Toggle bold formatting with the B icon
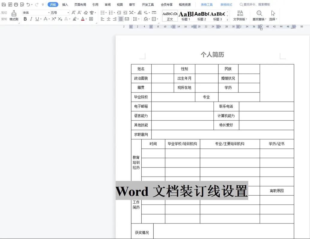This screenshot has width=310, height=239. [x=25, y=19]
